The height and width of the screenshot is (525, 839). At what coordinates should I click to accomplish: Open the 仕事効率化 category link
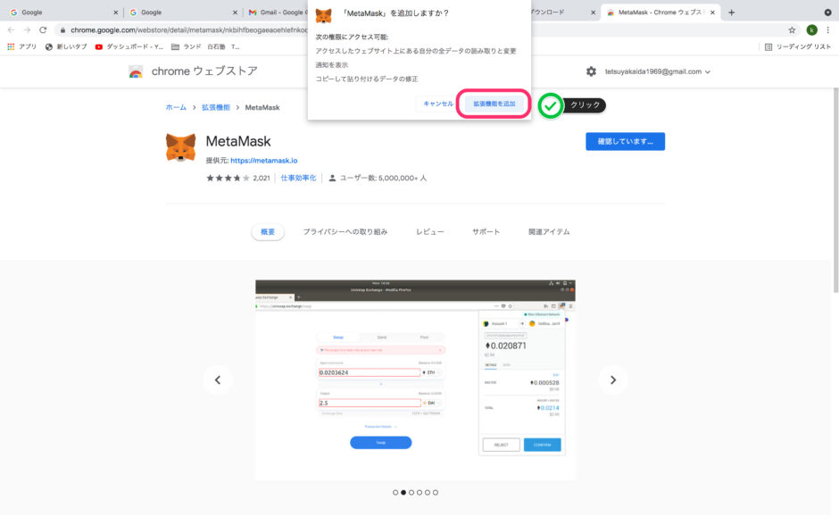pyautogui.click(x=298, y=178)
